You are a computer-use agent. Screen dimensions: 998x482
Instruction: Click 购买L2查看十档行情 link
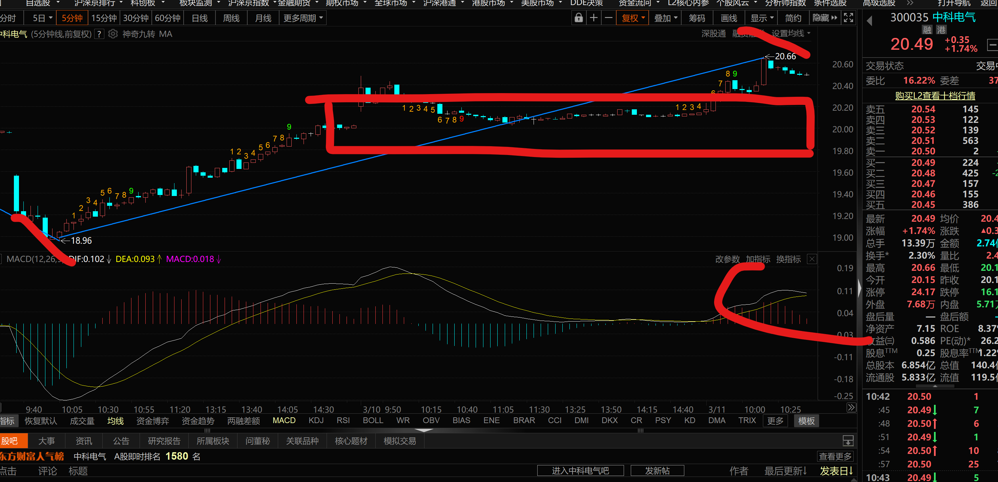tap(935, 95)
